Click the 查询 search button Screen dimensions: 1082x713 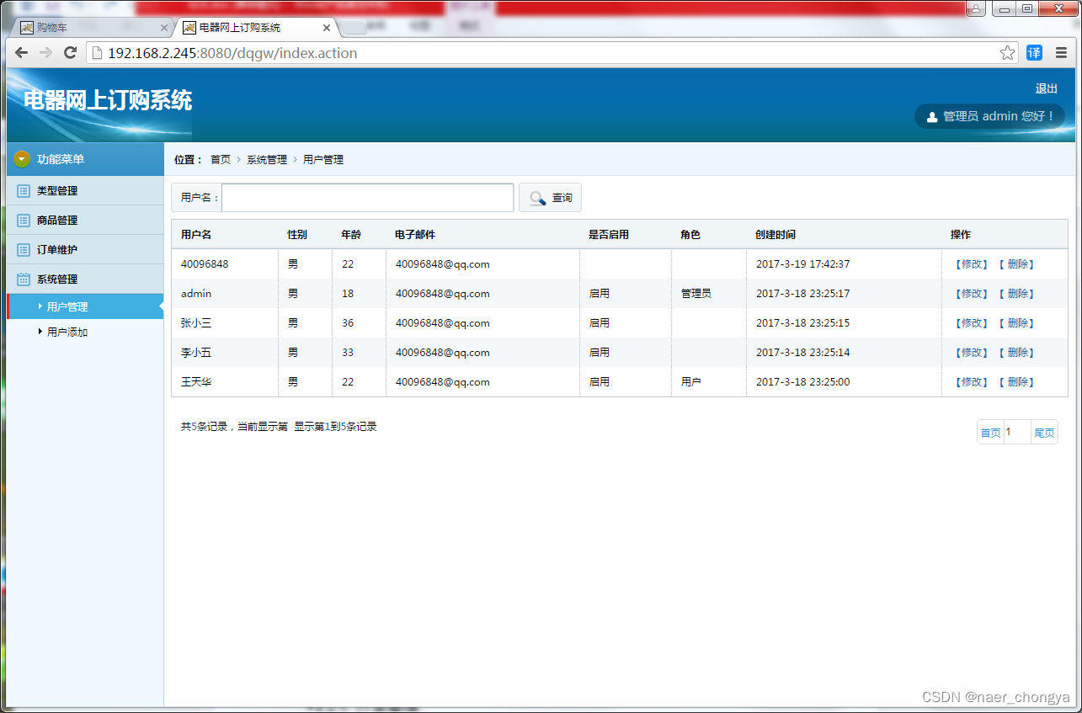click(550, 198)
